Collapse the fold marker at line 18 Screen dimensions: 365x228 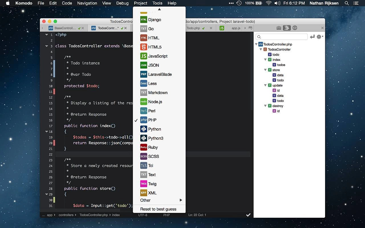(x=46, y=131)
